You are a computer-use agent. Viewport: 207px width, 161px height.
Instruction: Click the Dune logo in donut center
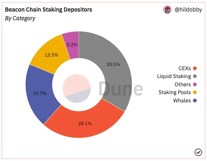coord(77,88)
